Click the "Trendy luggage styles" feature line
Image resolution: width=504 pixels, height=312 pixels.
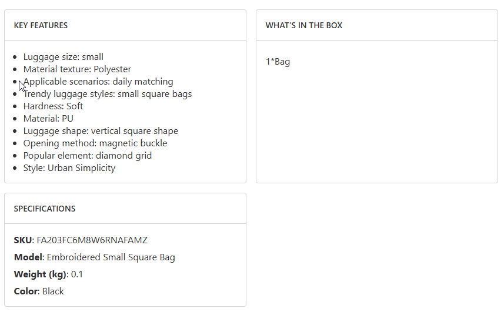click(108, 94)
